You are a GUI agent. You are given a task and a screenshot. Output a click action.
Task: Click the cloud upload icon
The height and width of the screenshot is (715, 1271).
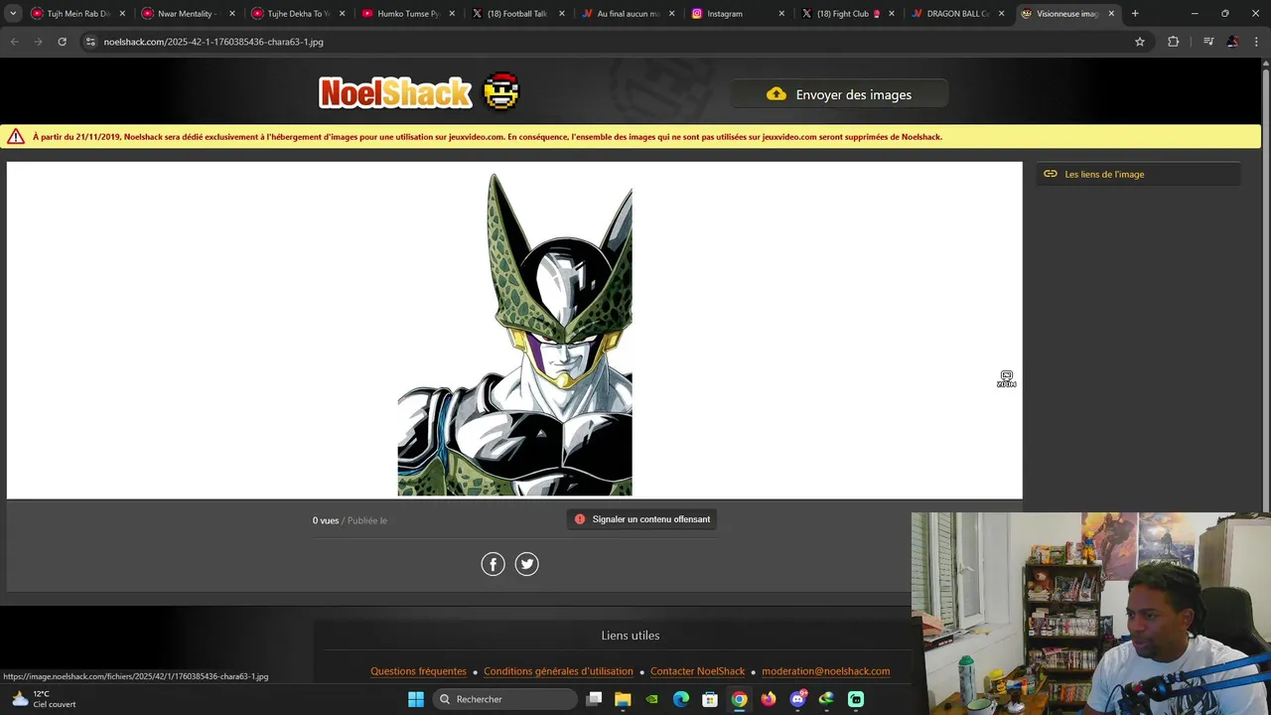pyautogui.click(x=777, y=94)
